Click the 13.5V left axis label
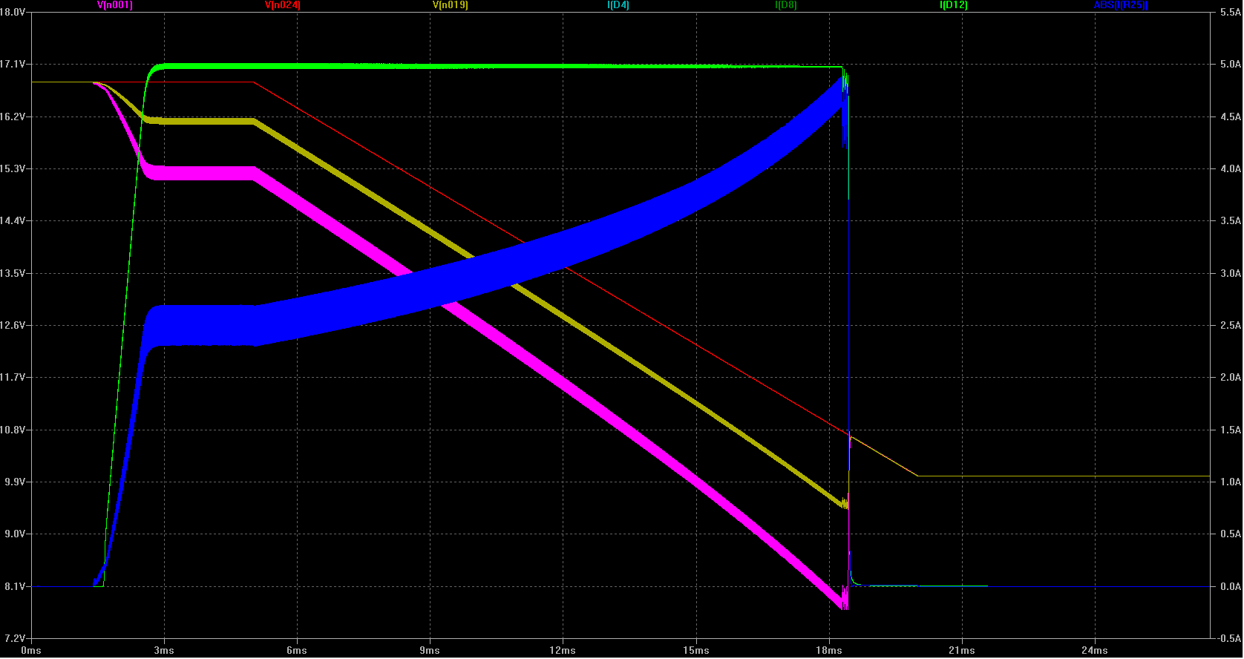1244x659 pixels. coord(13,273)
